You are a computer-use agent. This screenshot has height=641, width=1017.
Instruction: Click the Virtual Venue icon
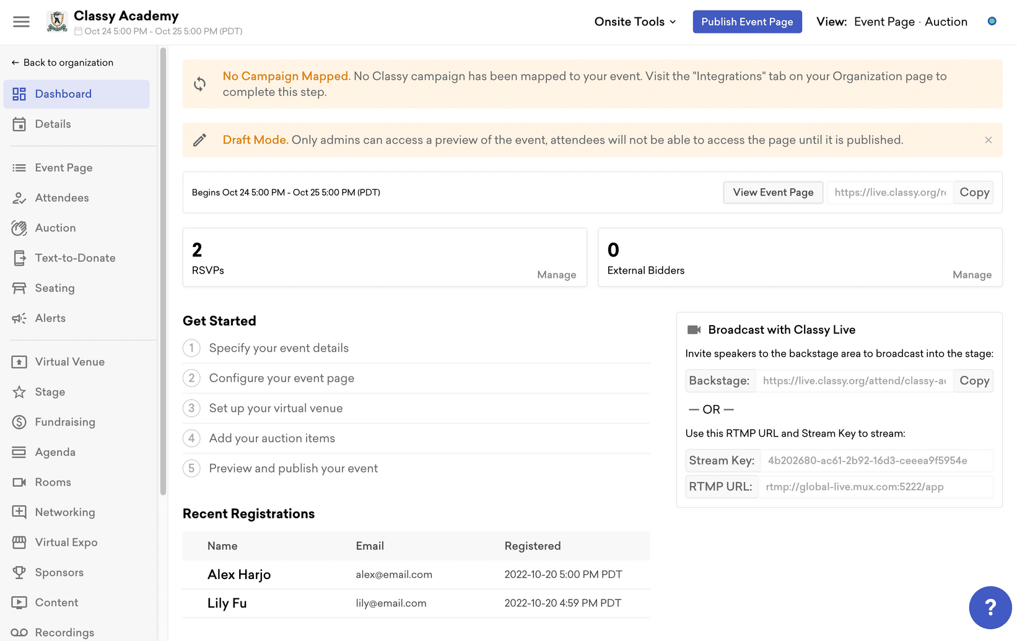click(x=19, y=362)
